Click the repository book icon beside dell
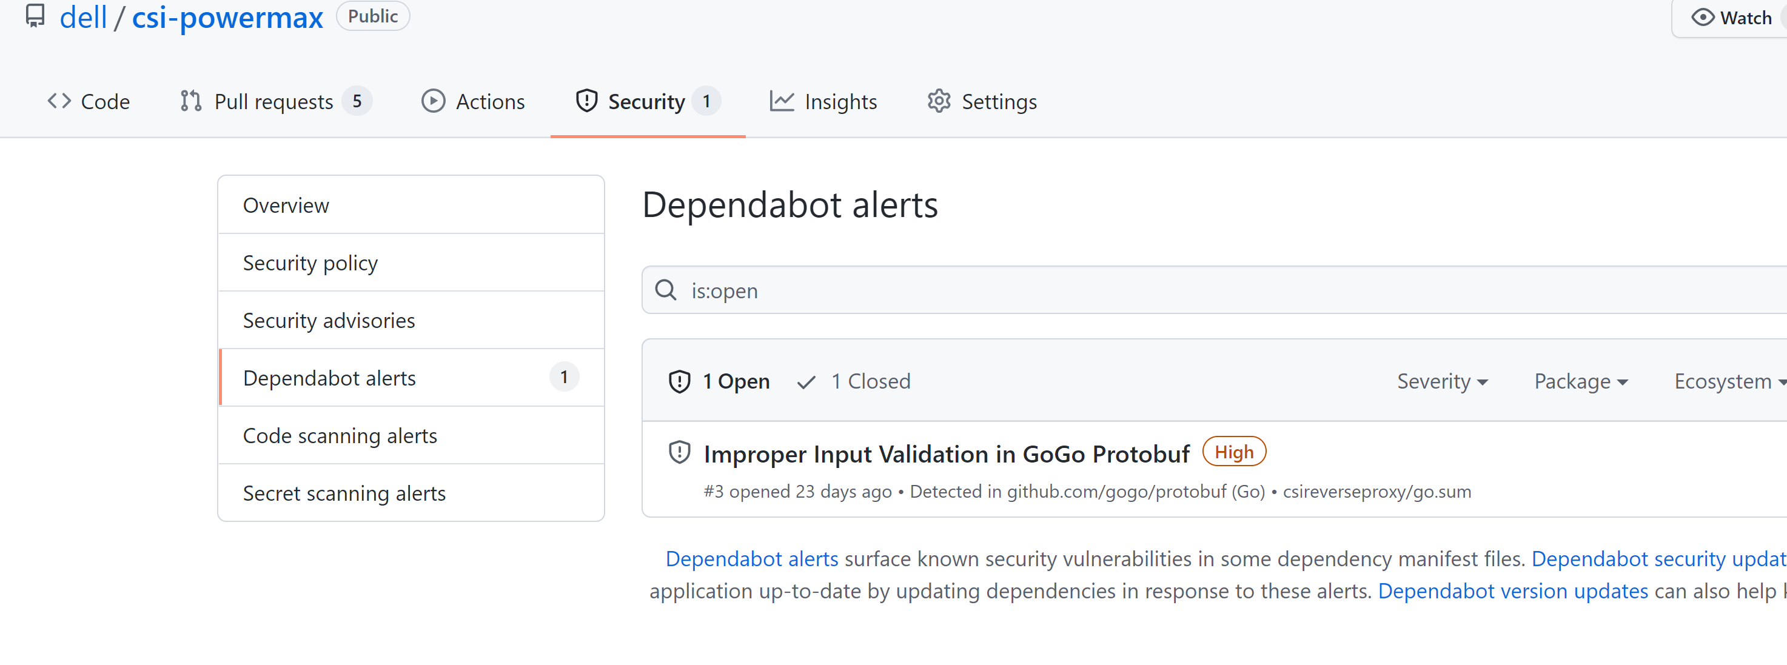The width and height of the screenshot is (1787, 665). click(x=35, y=16)
